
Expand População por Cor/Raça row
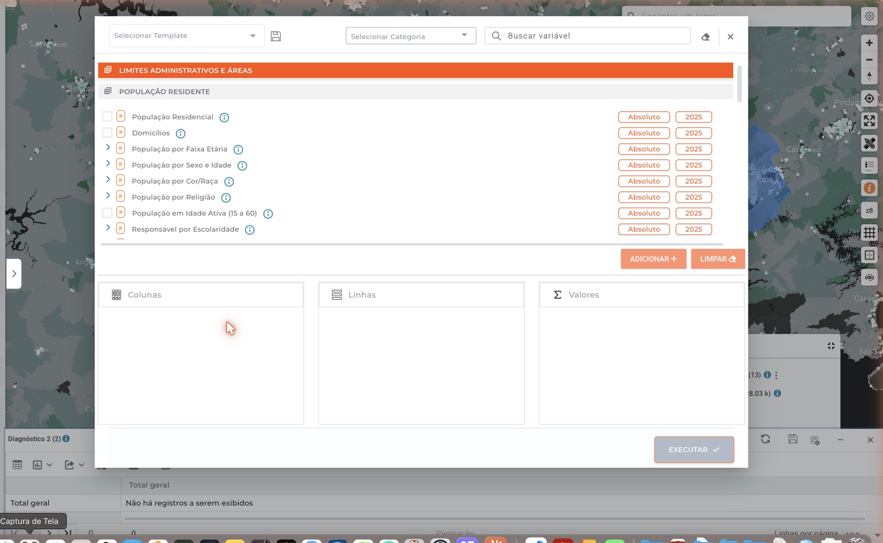pyautogui.click(x=108, y=180)
